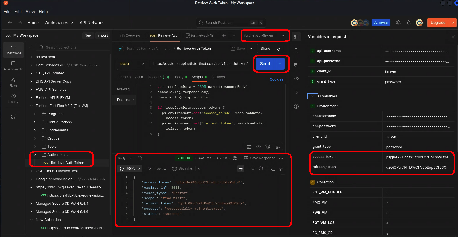Open the File menu

coord(7,12)
